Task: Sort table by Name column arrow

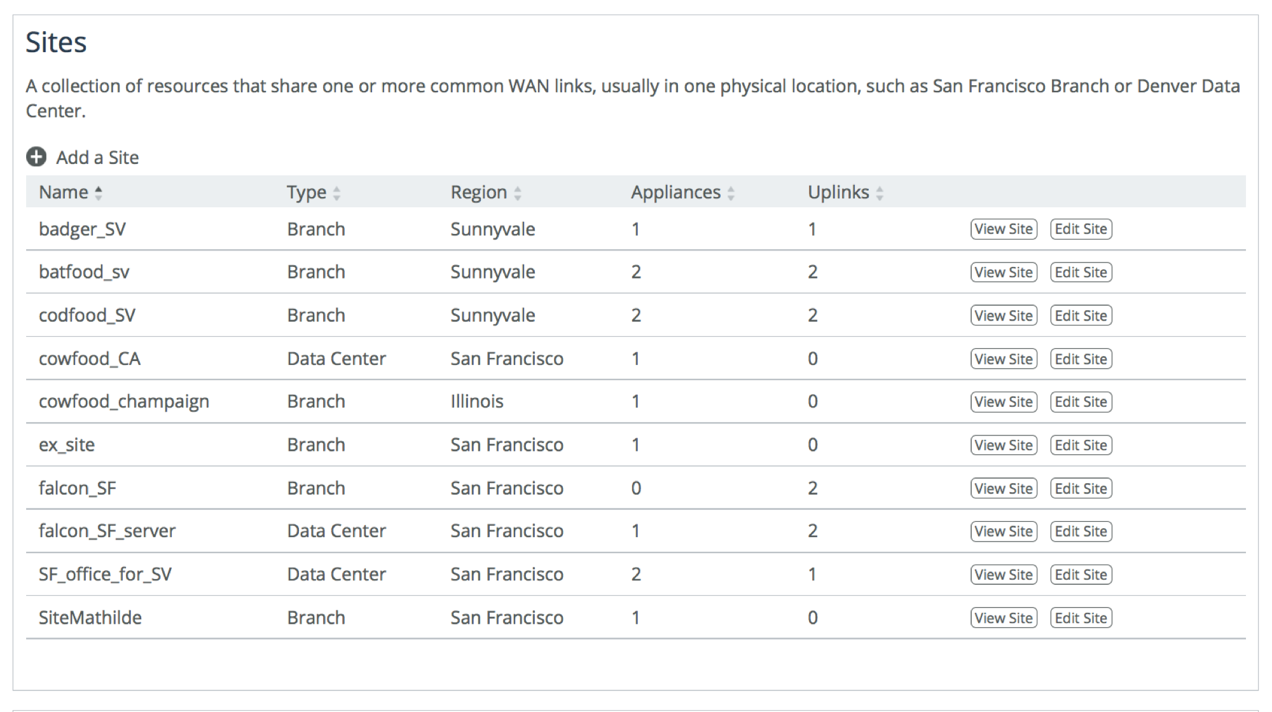Action: point(99,193)
